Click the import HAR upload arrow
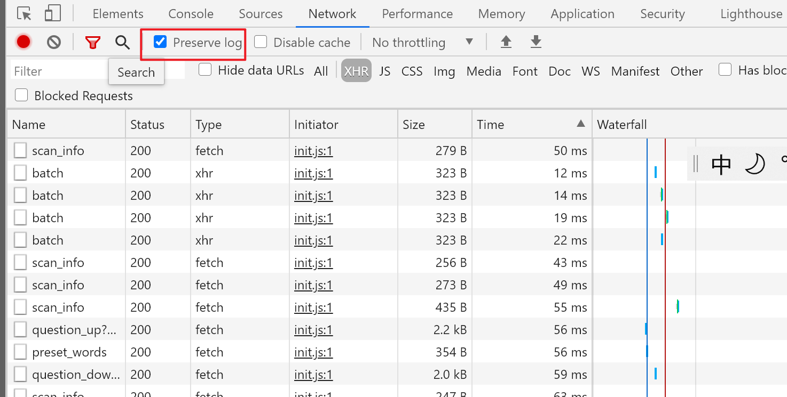This screenshot has width=787, height=397. [x=506, y=42]
